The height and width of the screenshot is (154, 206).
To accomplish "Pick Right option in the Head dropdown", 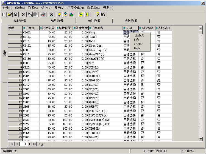I will tap(137, 48).
